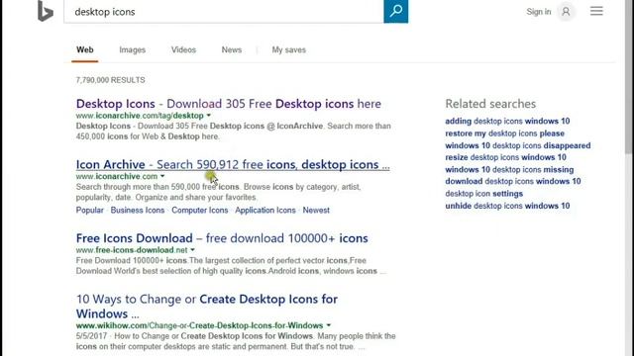The height and width of the screenshot is (356, 634).
Task: Select the Web tab
Action: click(85, 49)
